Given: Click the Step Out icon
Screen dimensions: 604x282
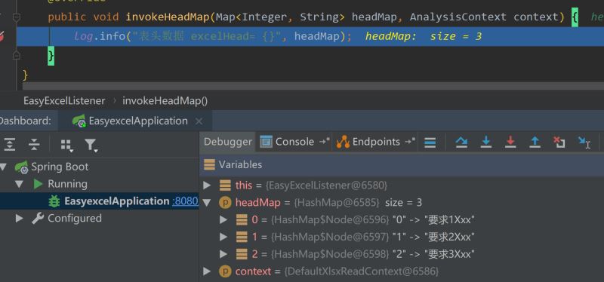Looking at the screenshot, I should click(x=535, y=142).
